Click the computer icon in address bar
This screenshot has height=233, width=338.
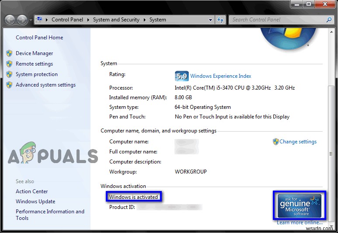[39, 20]
